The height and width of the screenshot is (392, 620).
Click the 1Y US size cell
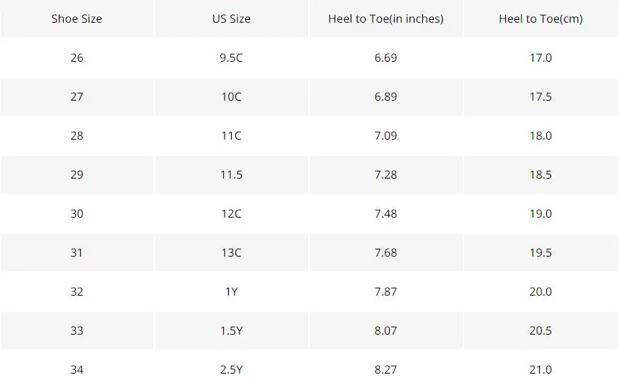(x=231, y=291)
